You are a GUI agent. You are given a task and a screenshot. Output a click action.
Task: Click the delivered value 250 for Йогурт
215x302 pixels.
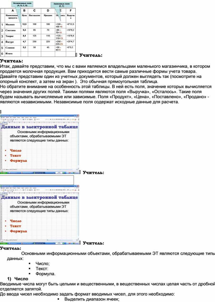click(x=34, y=43)
